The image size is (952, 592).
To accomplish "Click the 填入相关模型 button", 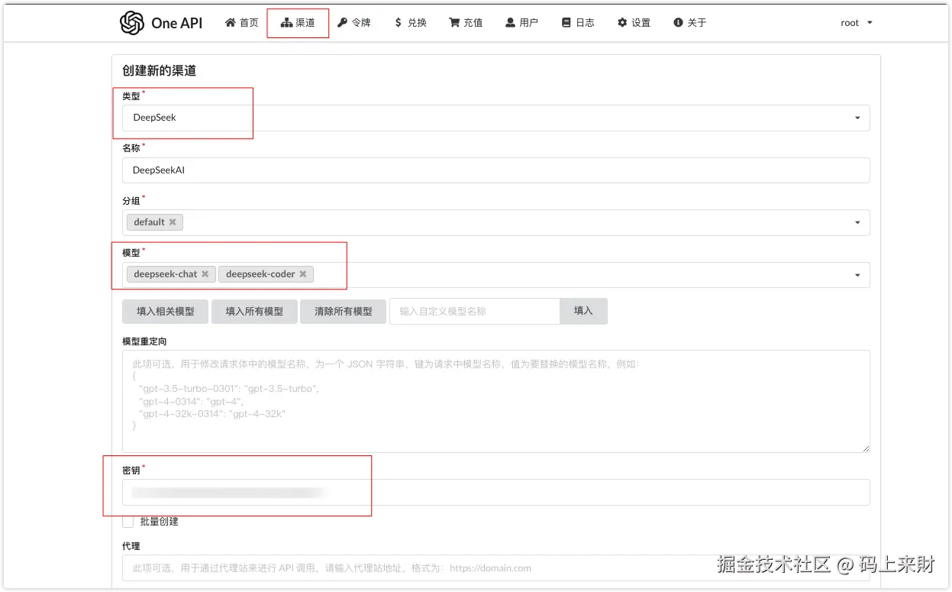I will pyautogui.click(x=165, y=311).
